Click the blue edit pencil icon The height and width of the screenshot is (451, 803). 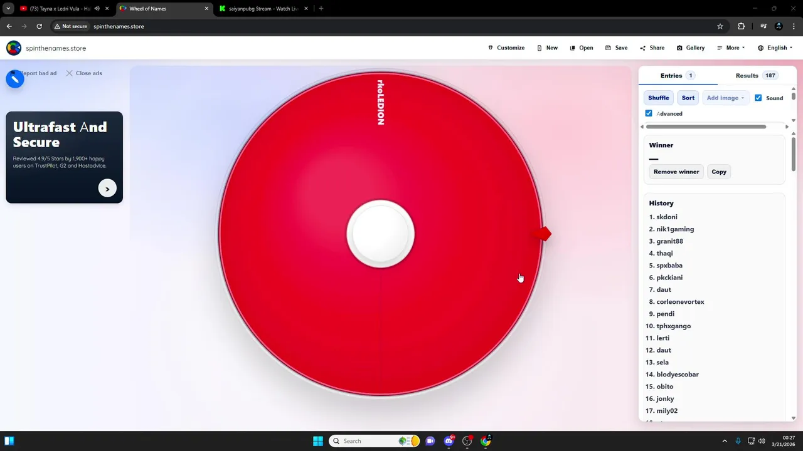tap(15, 79)
